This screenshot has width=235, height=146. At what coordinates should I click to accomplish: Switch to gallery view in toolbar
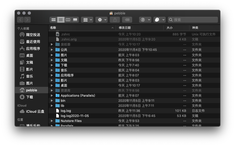click(x=75, y=20)
